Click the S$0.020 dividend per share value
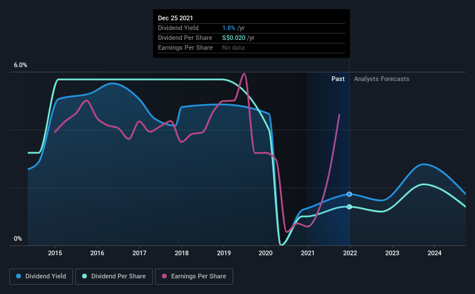This screenshot has height=294, width=475. (234, 38)
